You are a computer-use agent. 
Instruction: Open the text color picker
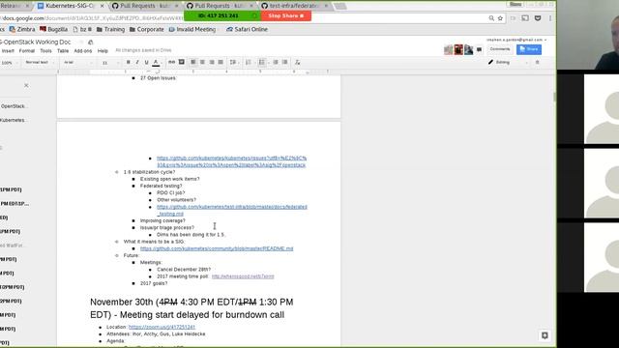pos(156,62)
